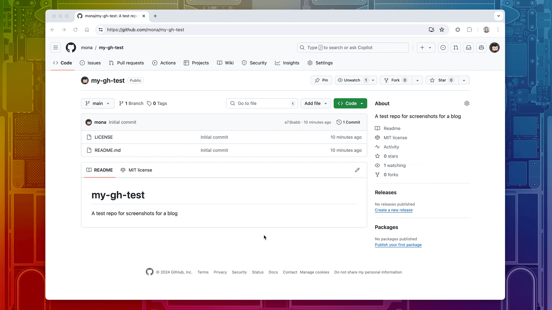
Task: Bookmark this page with star icon
Action: (442, 30)
